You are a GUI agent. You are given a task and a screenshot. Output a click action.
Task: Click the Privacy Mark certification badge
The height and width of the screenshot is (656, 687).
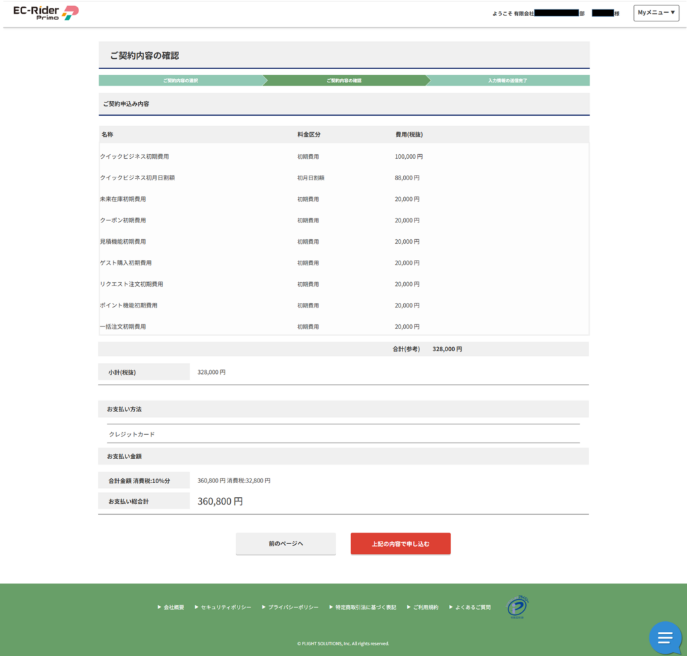coord(517,607)
